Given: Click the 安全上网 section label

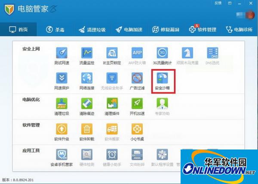Looking at the screenshot, I should coord(31,49).
